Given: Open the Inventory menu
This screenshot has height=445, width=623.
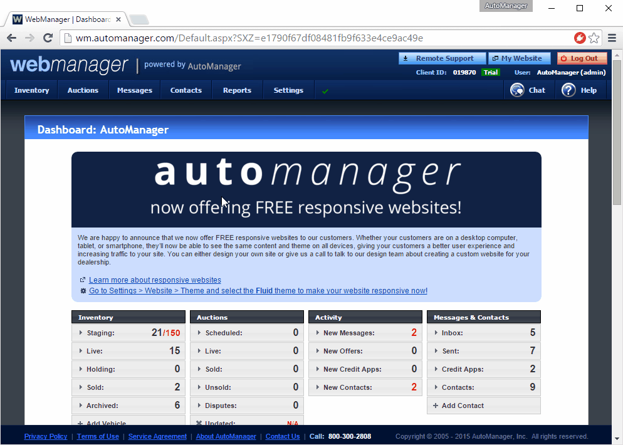Looking at the screenshot, I should pyautogui.click(x=32, y=90).
